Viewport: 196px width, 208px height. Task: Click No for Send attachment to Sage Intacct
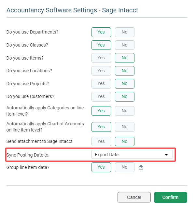[125, 141]
